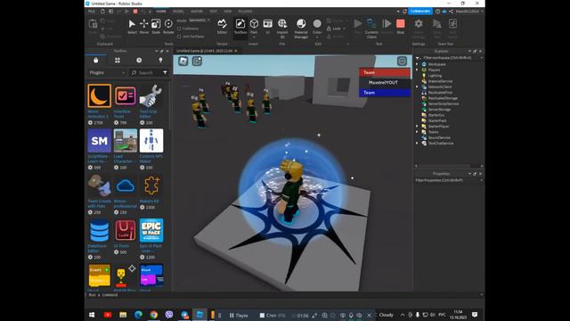Open the Mode Geometric dropdown

pyautogui.click(x=199, y=21)
